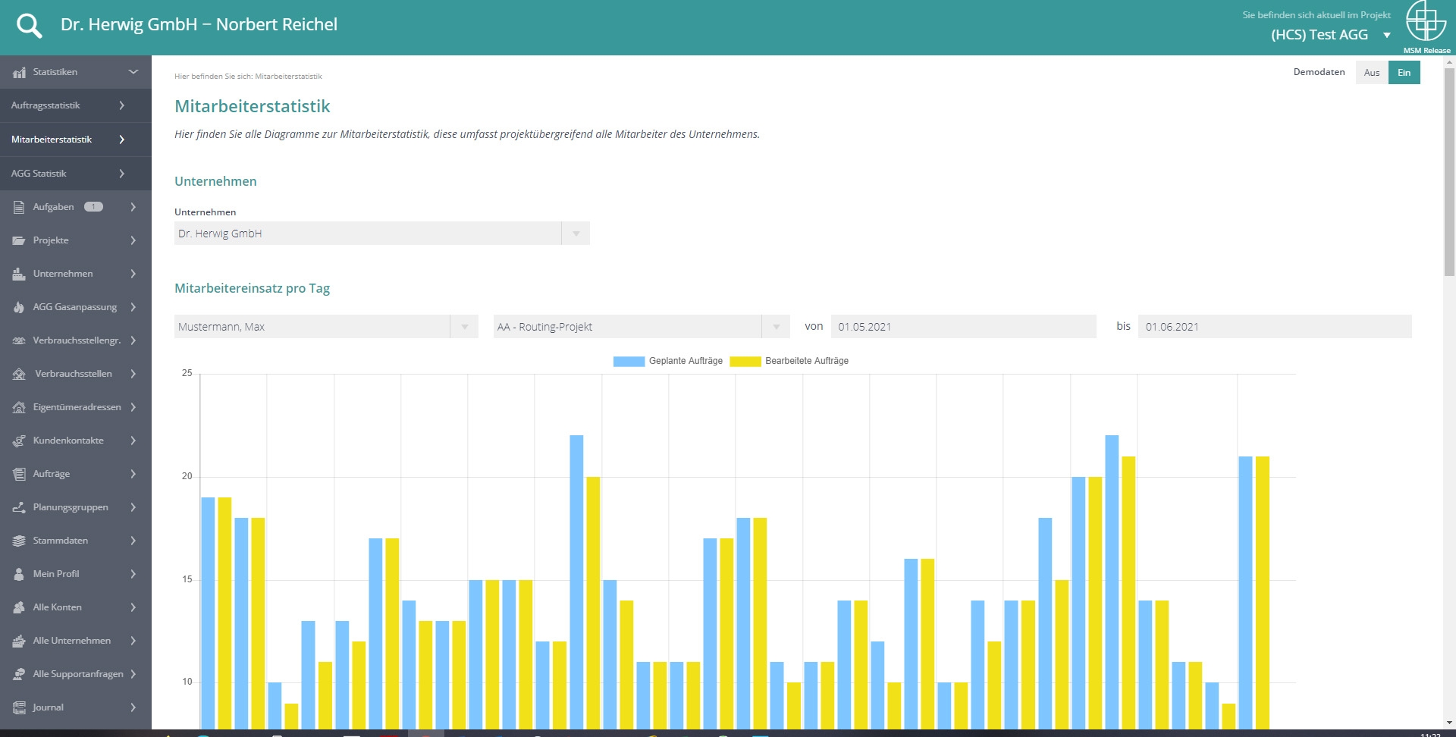Click the MSM Release globe logo

coord(1426,22)
